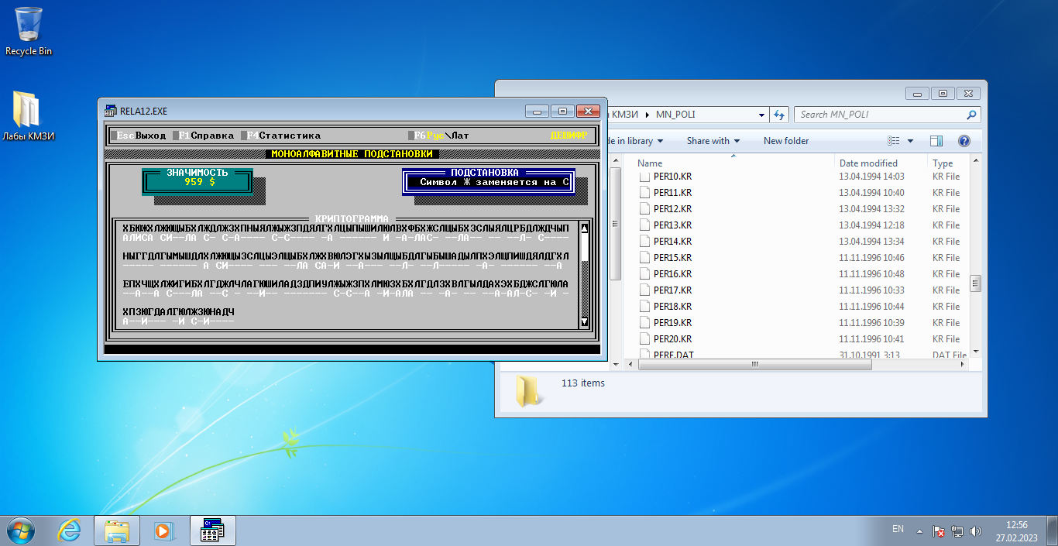
Task: Maximize the RELA12.EXE window
Action: point(562,111)
